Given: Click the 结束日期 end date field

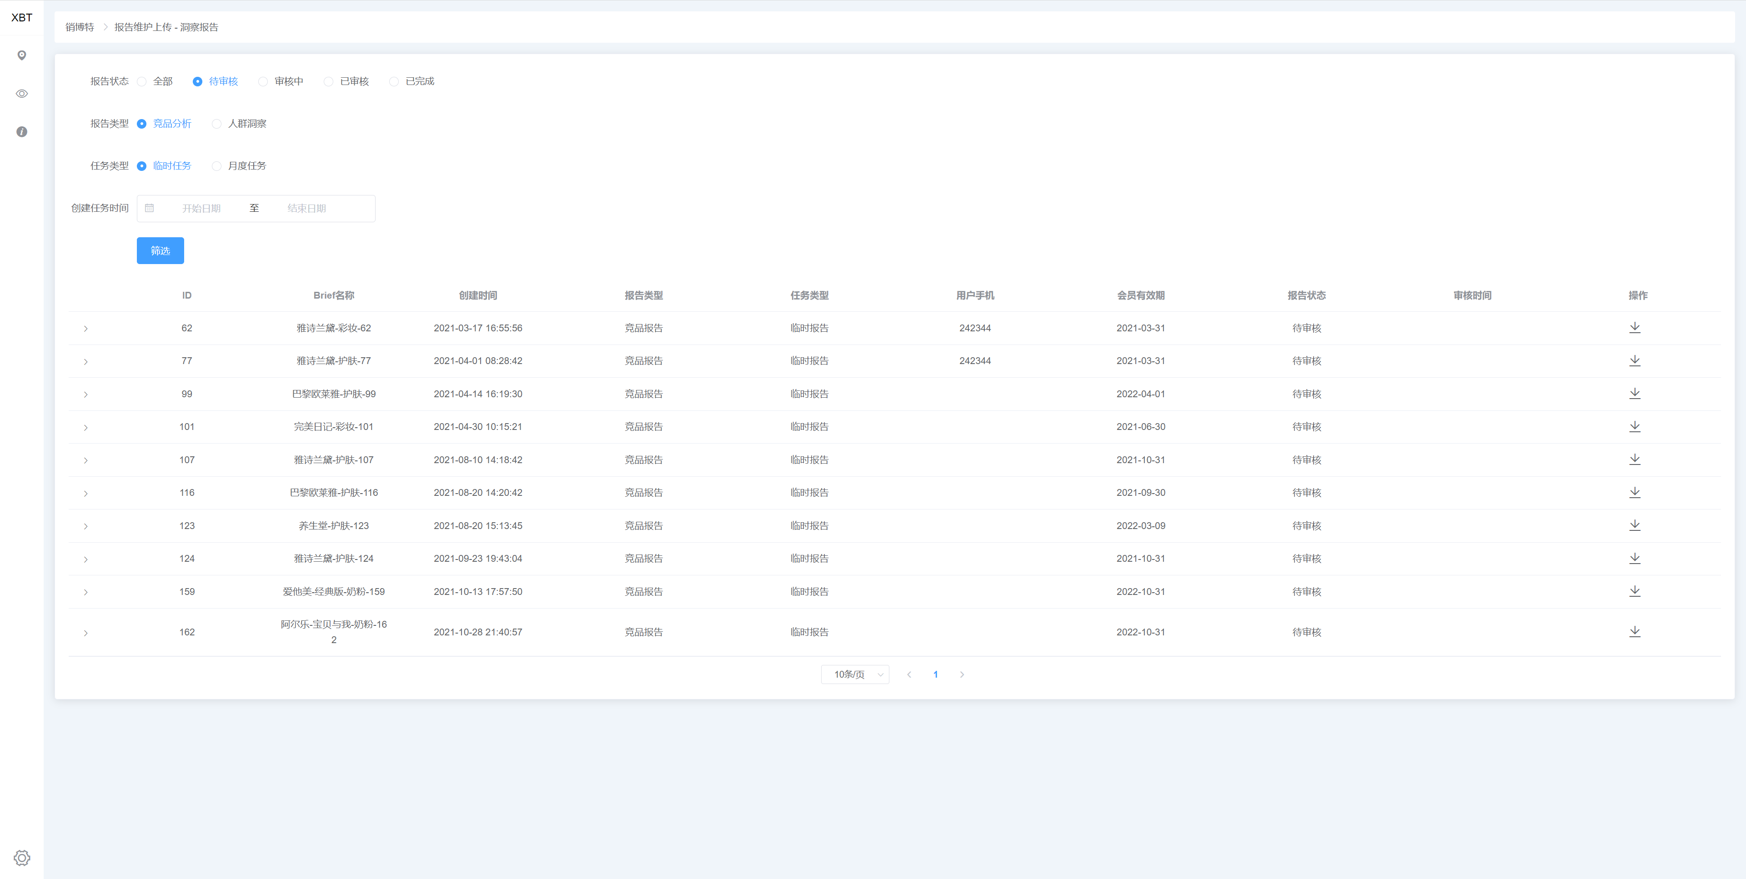Looking at the screenshot, I should (306, 208).
